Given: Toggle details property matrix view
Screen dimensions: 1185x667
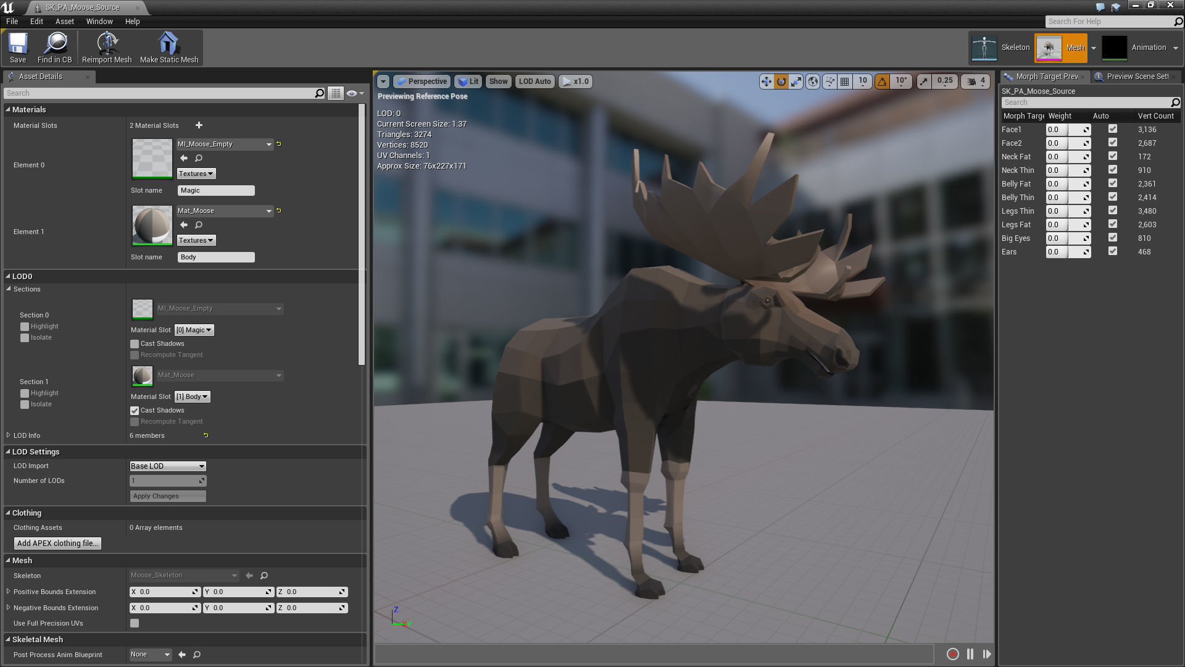Looking at the screenshot, I should [x=336, y=93].
